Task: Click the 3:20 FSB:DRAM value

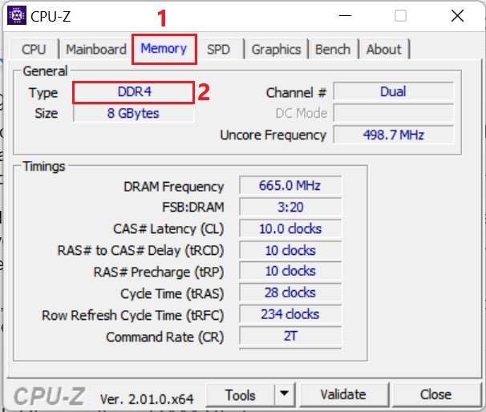Action: tap(290, 207)
